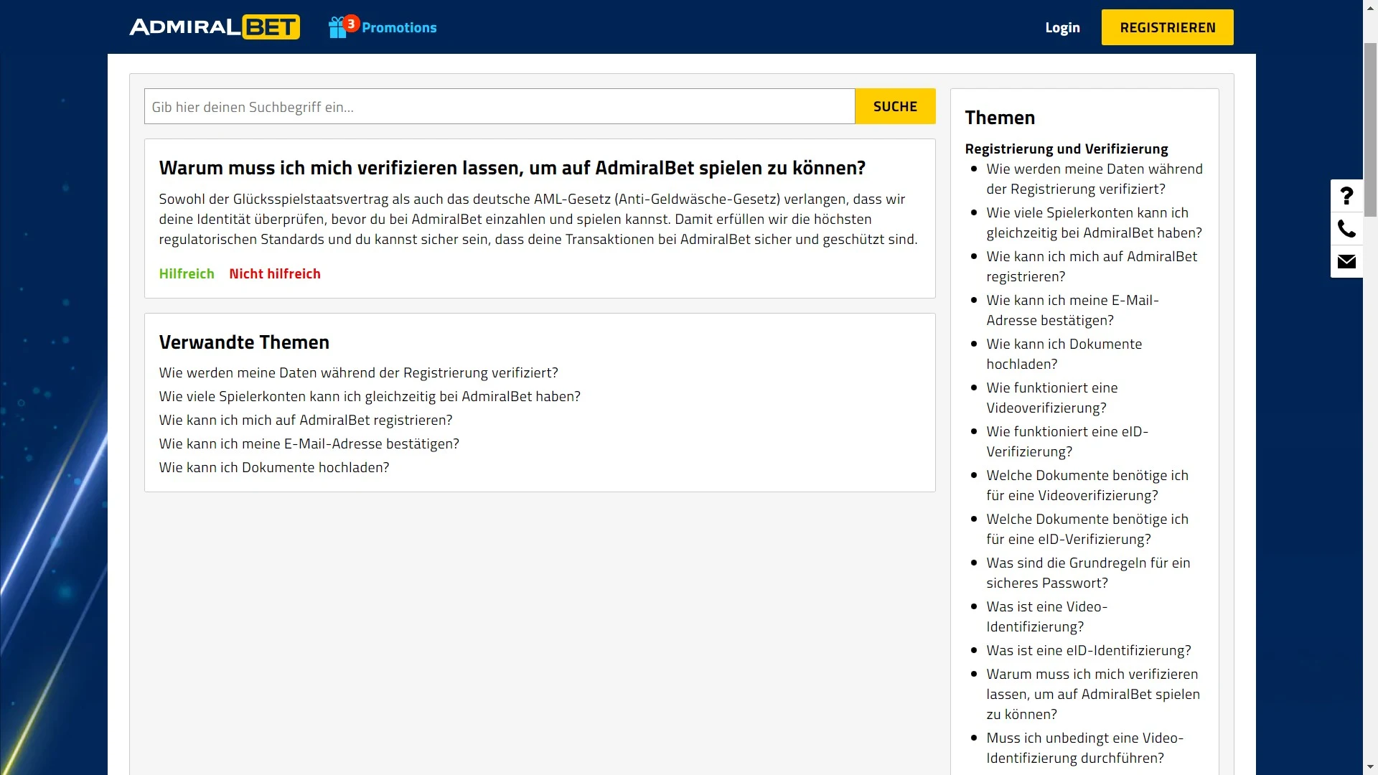Click the scrollbar down arrow
The width and height of the screenshot is (1378, 775).
[1370, 767]
